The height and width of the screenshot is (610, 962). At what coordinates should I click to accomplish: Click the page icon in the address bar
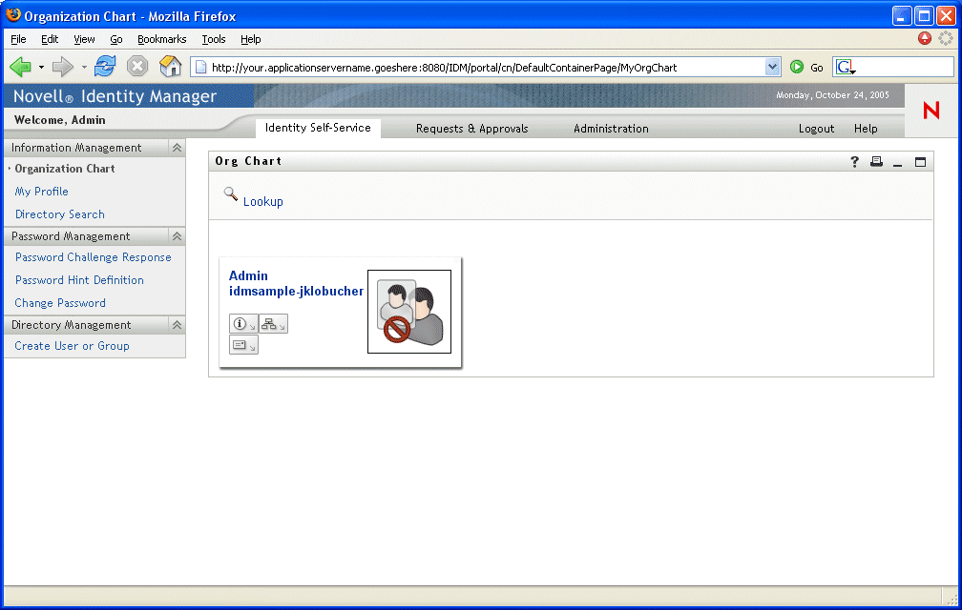click(200, 68)
